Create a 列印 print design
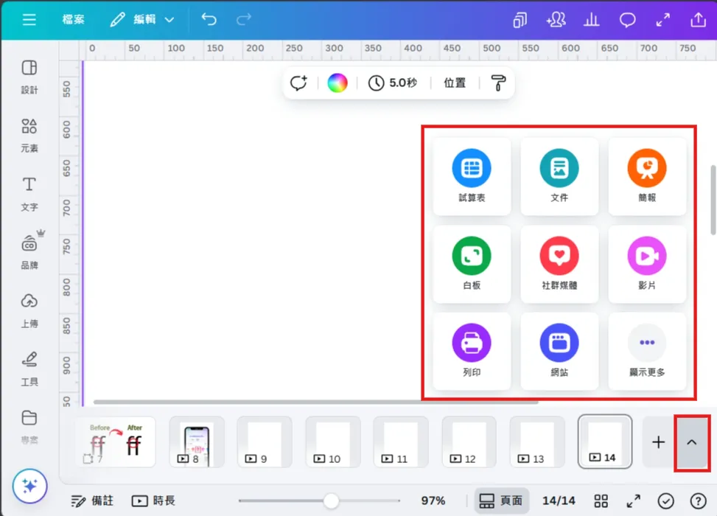 (x=472, y=352)
